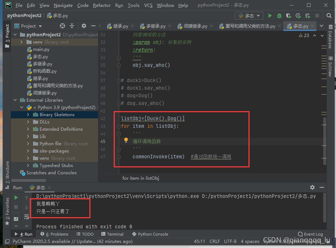
Task: Start debugging with the green bug icon
Action: pyautogui.click(x=279, y=16)
